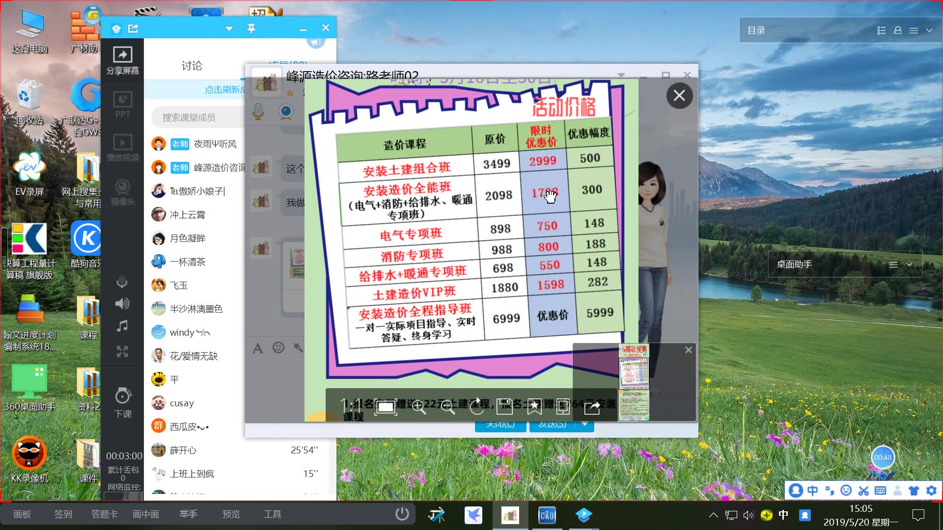Expand the 目录 panel chevron

(929, 30)
